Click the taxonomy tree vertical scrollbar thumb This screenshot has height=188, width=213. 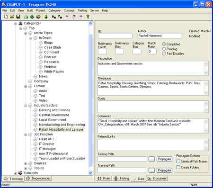[90, 100]
